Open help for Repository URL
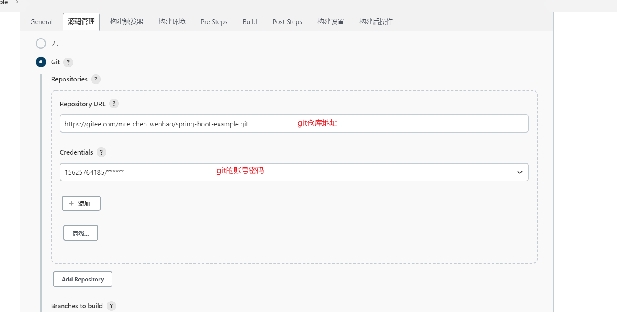This screenshot has height=312, width=617. 113,103
